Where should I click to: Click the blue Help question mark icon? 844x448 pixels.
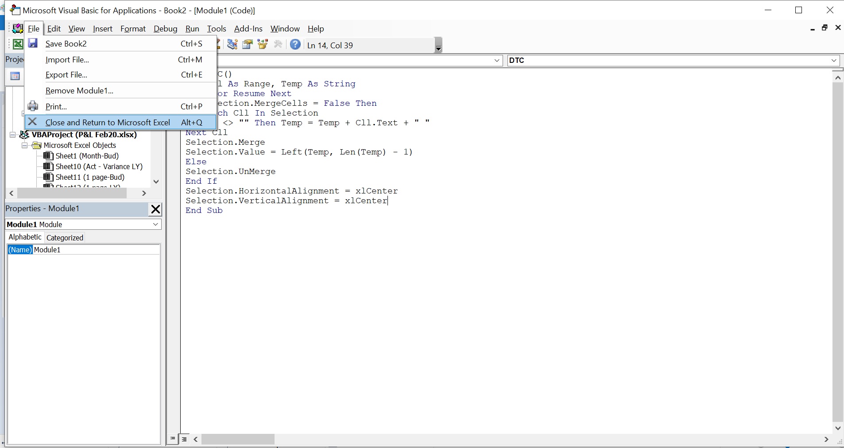pyautogui.click(x=295, y=44)
